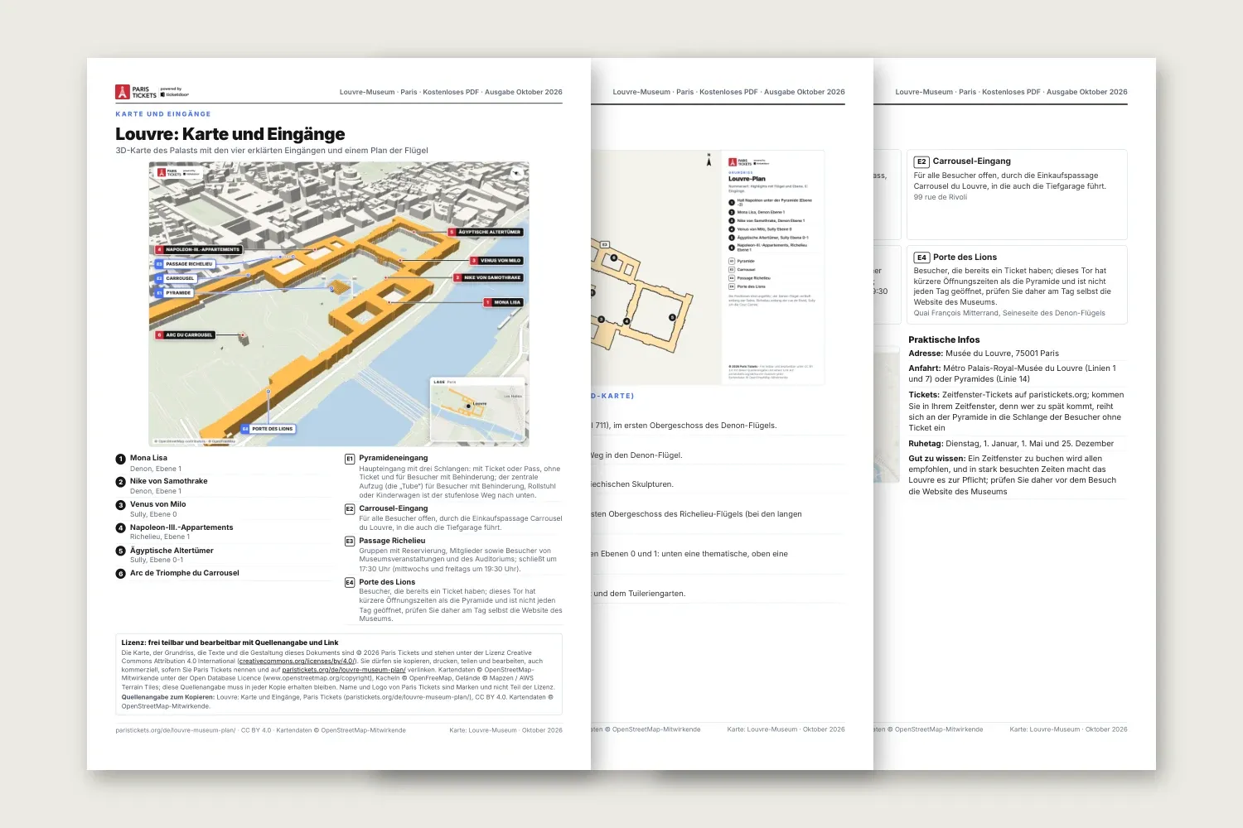The height and width of the screenshot is (828, 1243).
Task: Click the E3 badge next to Passage Richelieu heading
Action: 350,542
